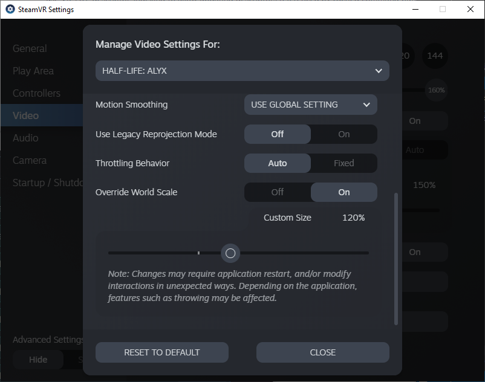Open the Camera settings tab
Image resolution: width=485 pixels, height=382 pixels.
tap(30, 160)
